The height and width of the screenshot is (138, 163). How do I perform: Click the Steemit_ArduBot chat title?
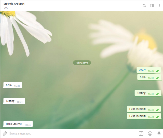click(x=14, y=4)
